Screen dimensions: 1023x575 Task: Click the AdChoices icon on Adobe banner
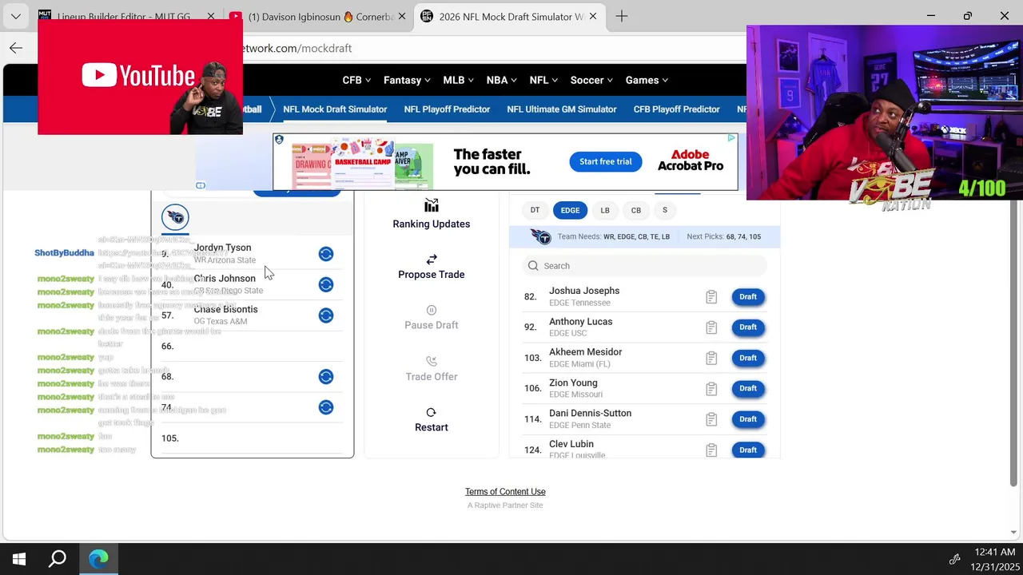(x=730, y=138)
